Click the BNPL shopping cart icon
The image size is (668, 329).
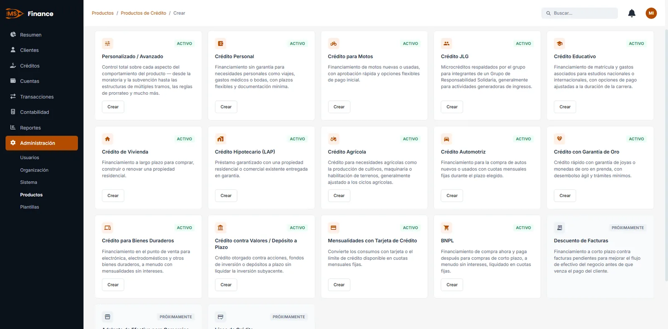pos(446,228)
